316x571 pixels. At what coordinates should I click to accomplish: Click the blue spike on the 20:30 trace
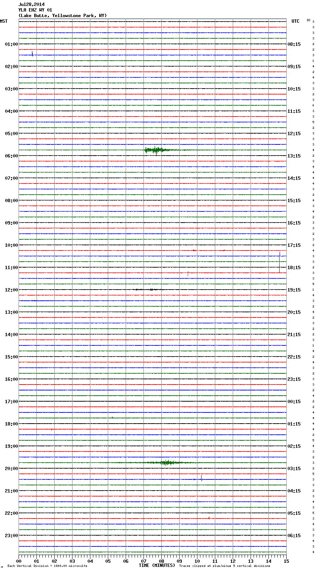pyautogui.click(x=201, y=478)
